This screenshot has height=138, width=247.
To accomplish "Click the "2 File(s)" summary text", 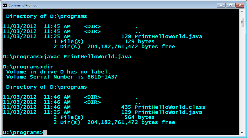I will pyautogui.click(x=68, y=117).
